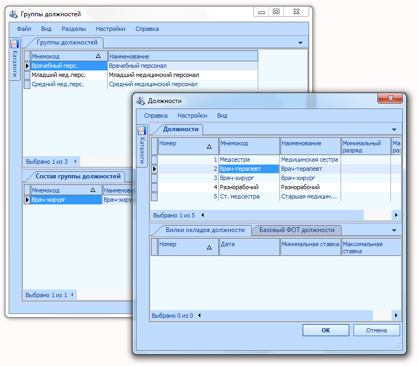Select the Младший медицинский персонал cell
Screen dimensions: 418x366
point(183,75)
